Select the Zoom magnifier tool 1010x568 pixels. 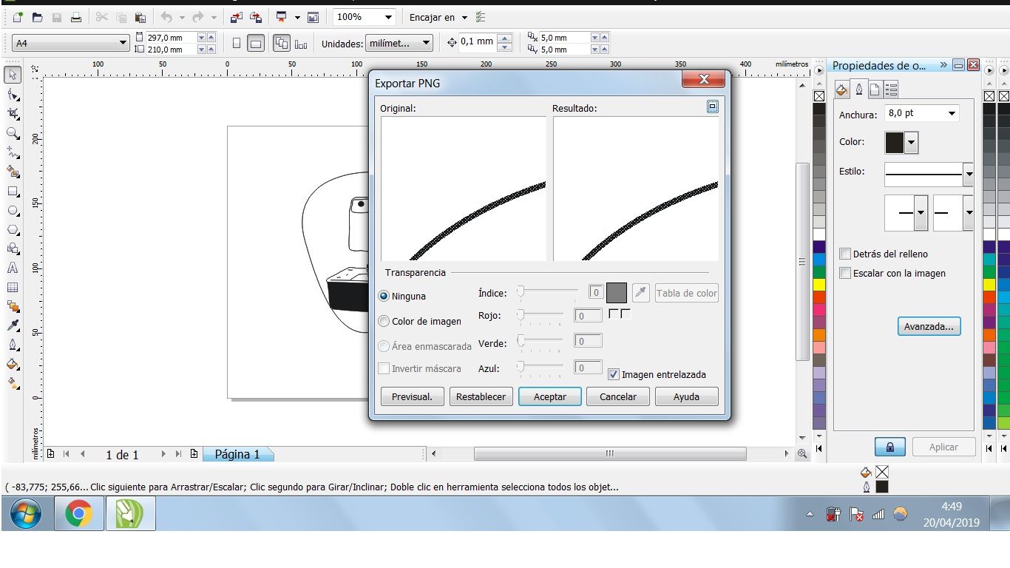[13, 133]
